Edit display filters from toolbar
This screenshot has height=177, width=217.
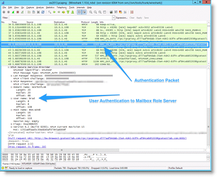pos(116,12)
